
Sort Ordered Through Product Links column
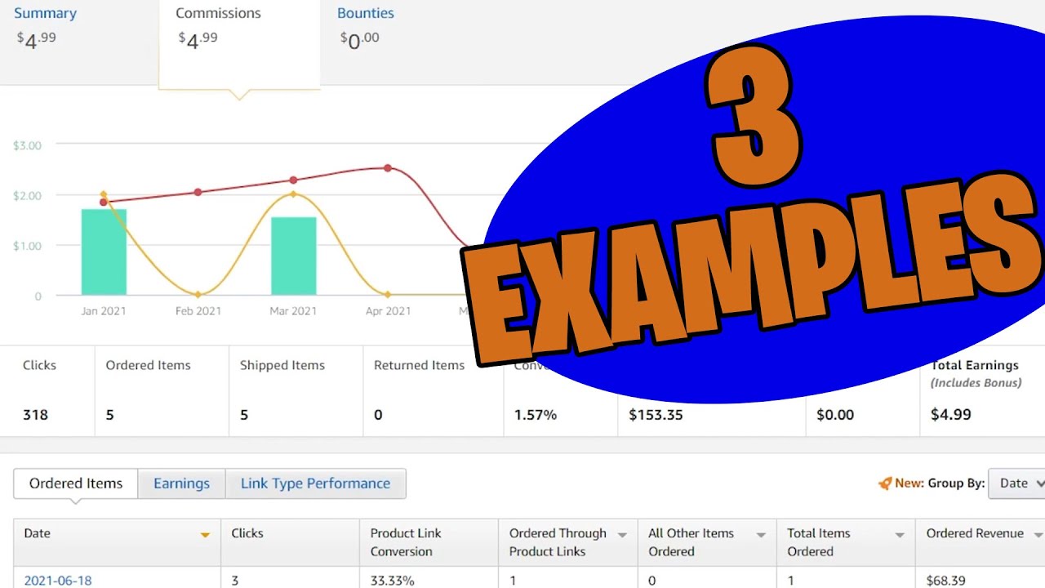622,535
